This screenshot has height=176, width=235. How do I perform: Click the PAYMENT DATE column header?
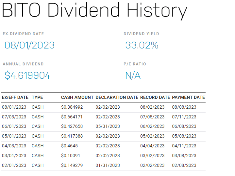pos(188,97)
